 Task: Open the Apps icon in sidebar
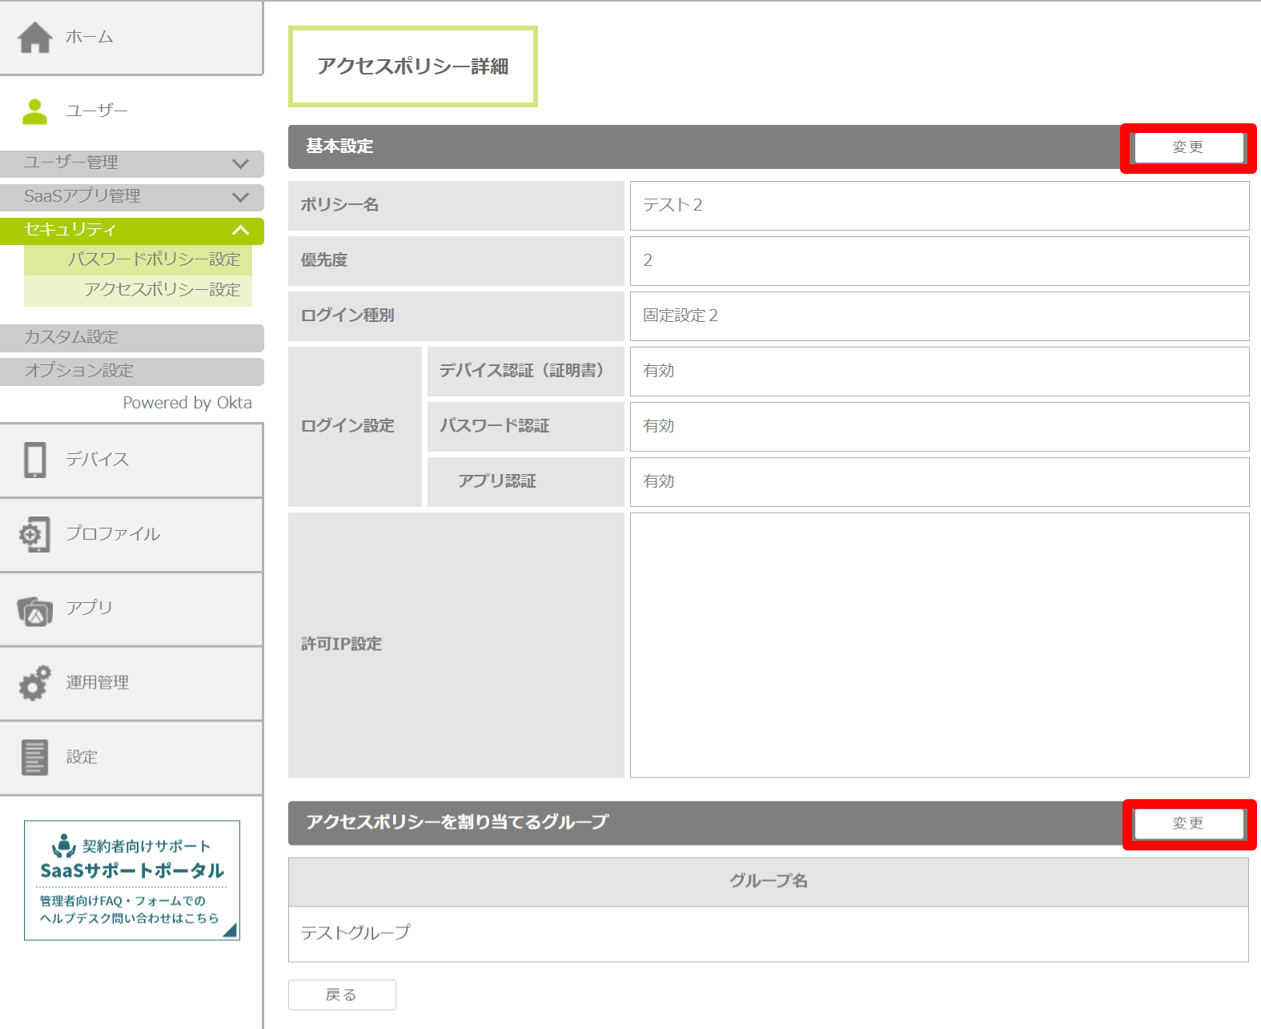pos(35,611)
